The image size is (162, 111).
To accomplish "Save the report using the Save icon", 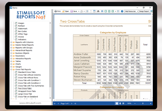I will [x=72, y=11].
